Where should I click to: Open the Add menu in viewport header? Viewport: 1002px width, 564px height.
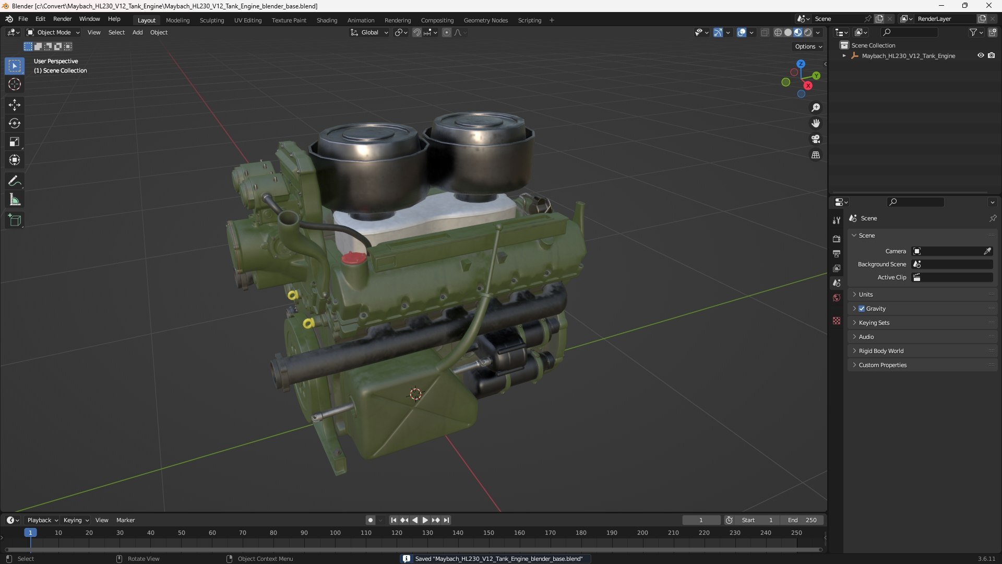(137, 32)
